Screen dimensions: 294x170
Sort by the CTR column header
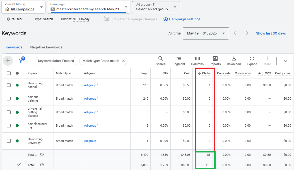[x=165, y=73]
